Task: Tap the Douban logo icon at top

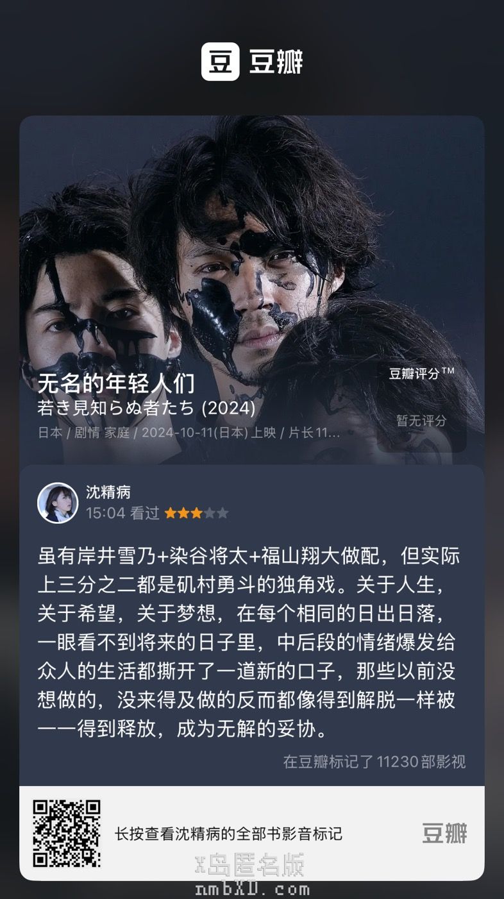Action: (220, 62)
